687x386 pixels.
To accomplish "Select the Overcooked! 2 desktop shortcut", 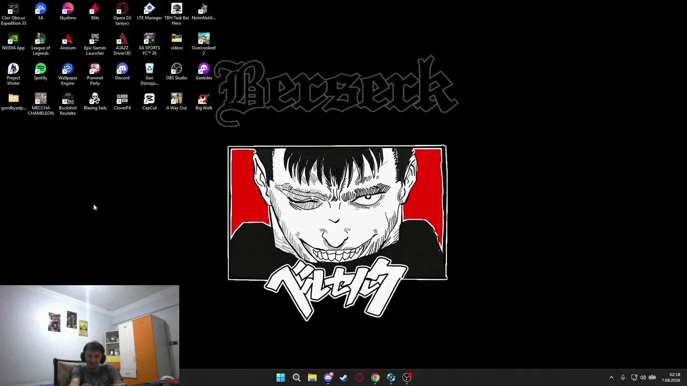I will click(x=204, y=44).
